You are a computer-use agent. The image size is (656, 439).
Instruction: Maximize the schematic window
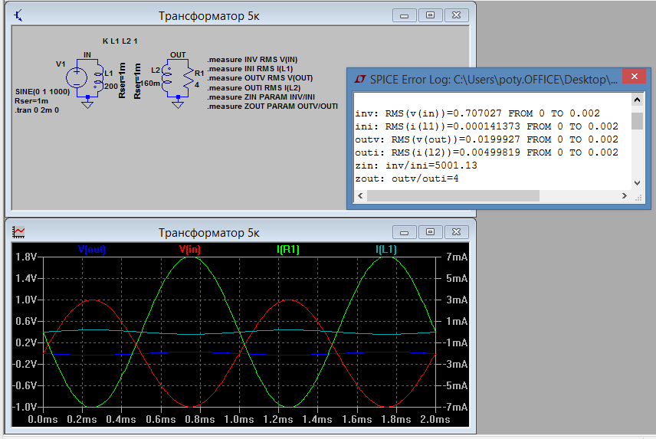pos(430,15)
